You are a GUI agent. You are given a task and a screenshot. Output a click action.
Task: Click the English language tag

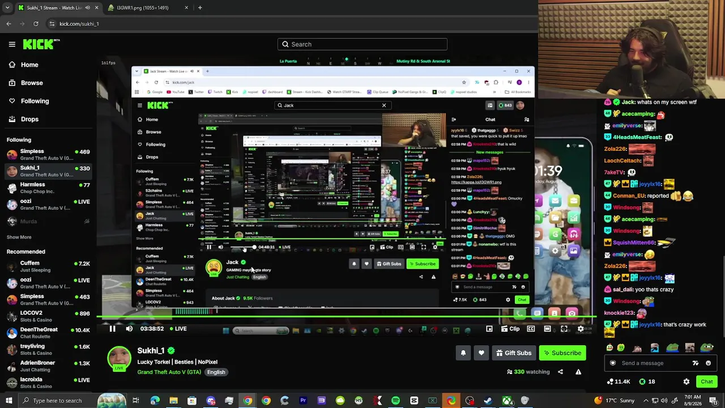[216, 372]
